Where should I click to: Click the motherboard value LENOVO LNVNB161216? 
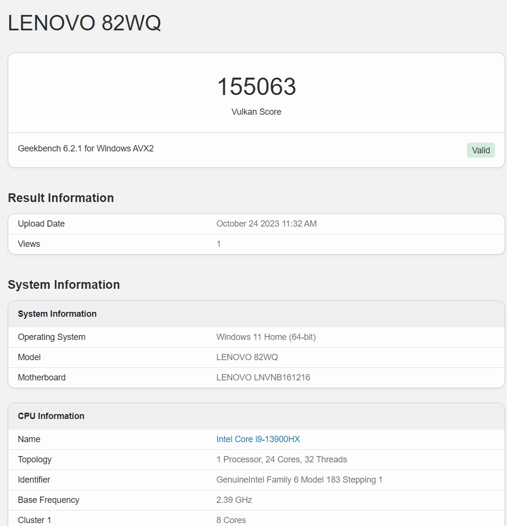point(263,378)
